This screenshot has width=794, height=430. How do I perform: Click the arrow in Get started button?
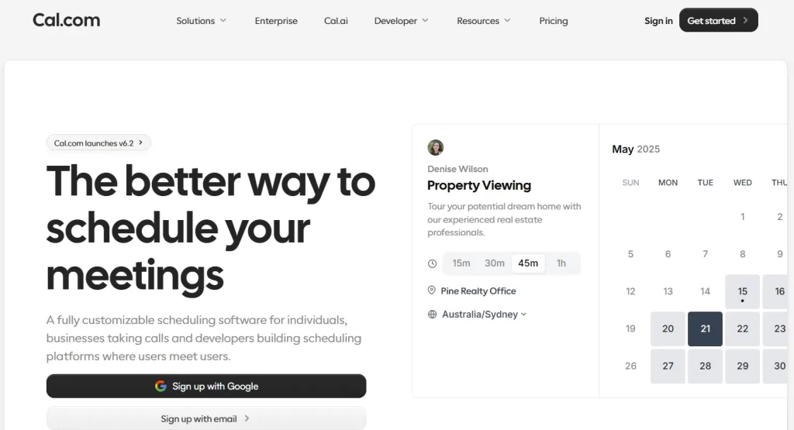click(745, 20)
